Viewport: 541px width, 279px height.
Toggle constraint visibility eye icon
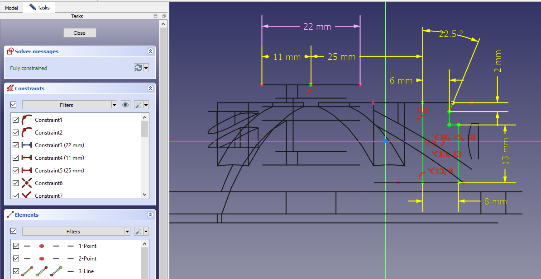click(x=125, y=105)
